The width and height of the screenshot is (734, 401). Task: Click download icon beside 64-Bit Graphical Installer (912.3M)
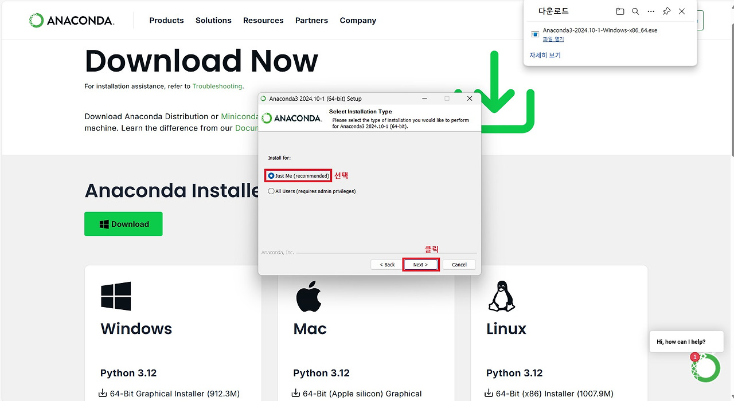103,394
